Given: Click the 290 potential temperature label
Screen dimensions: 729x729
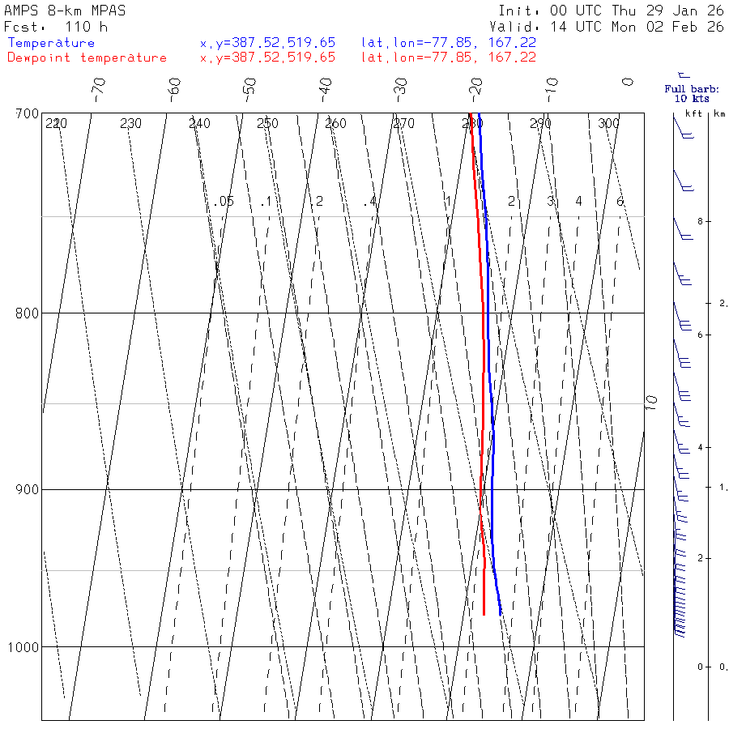Looking at the screenshot, I should pos(540,123).
